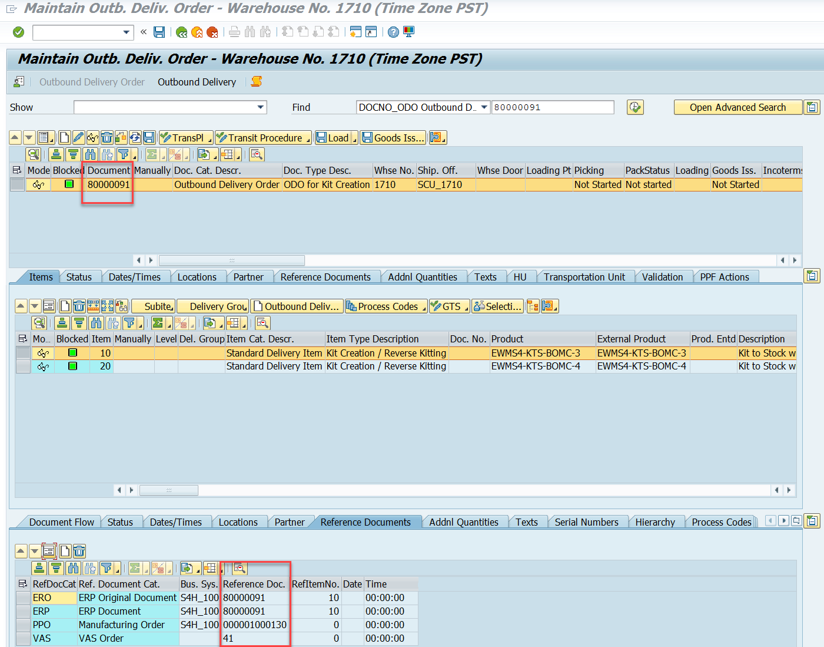Open the Document Flow tab
824x647 pixels.
tap(61, 522)
